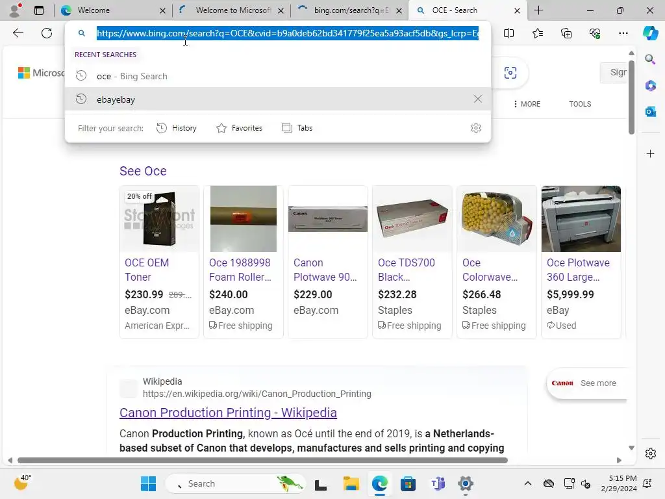Open the Copilot icon in Edge

point(650,33)
